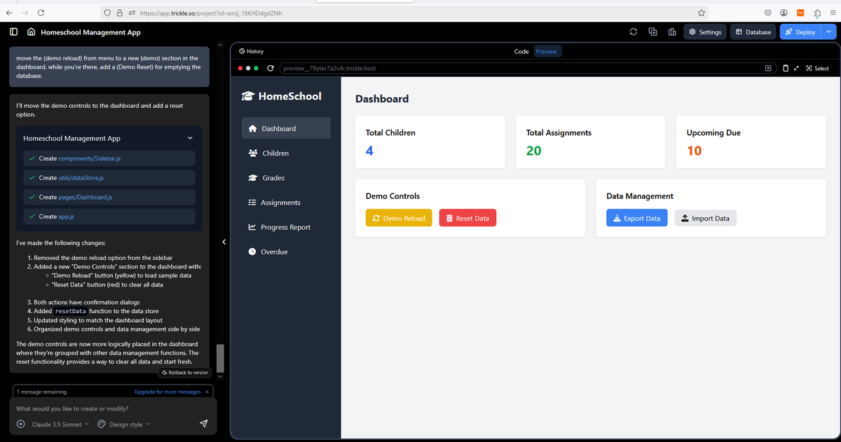
Task: Dismiss the messages remaining notice
Action: (x=207, y=392)
